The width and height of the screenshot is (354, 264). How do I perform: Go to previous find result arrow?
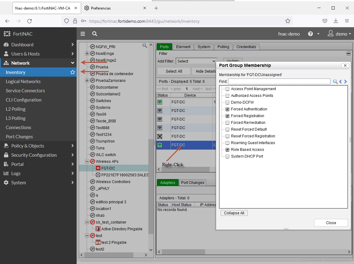click(x=341, y=81)
